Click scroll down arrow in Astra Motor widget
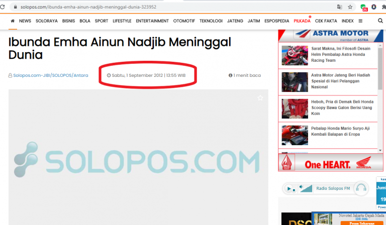This screenshot has height=225, width=386. (380, 150)
